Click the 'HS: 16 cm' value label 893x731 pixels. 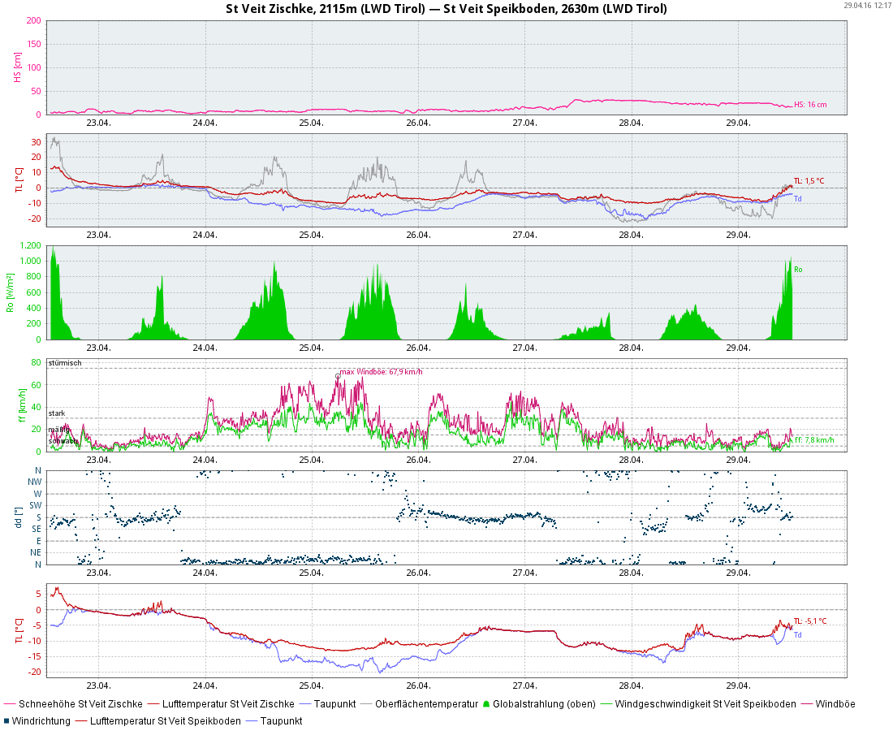pyautogui.click(x=810, y=105)
